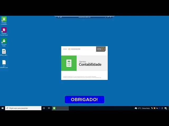Switch to the Domínio Contabilidade taskbar app button
This screenshot has width=169, height=126.
(x=60, y=108)
